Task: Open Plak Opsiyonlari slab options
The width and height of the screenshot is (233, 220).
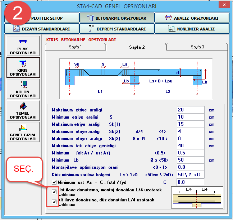Action: coord(23,47)
